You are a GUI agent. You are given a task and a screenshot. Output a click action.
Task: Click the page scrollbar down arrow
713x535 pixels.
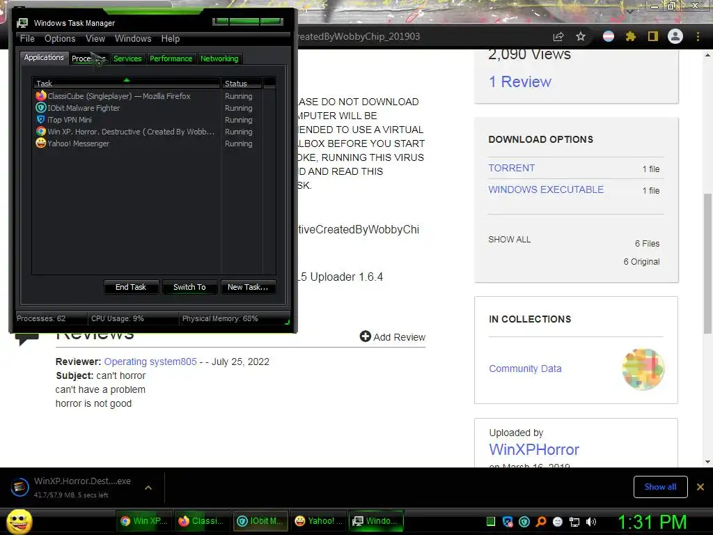707,462
